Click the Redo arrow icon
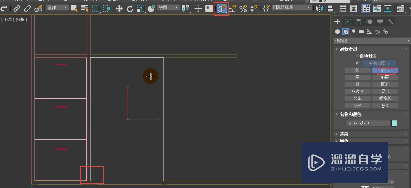Image resolution: width=411 pixels, height=188 pixels. (4, 9)
